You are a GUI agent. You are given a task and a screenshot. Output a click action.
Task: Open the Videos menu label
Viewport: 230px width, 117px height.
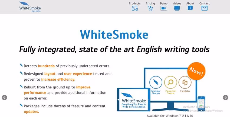[x=177, y=3]
